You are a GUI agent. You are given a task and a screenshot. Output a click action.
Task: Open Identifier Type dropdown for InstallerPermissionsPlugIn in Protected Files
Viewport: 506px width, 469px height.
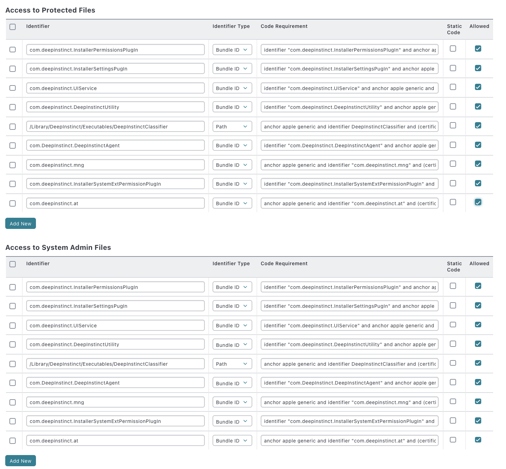(x=232, y=50)
